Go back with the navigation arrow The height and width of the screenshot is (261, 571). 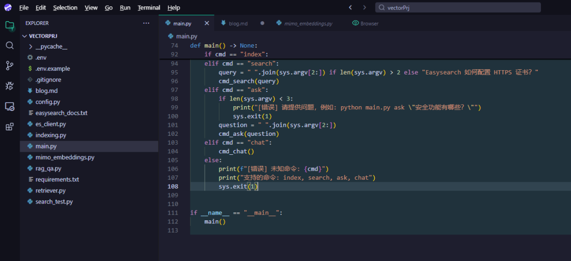351,7
